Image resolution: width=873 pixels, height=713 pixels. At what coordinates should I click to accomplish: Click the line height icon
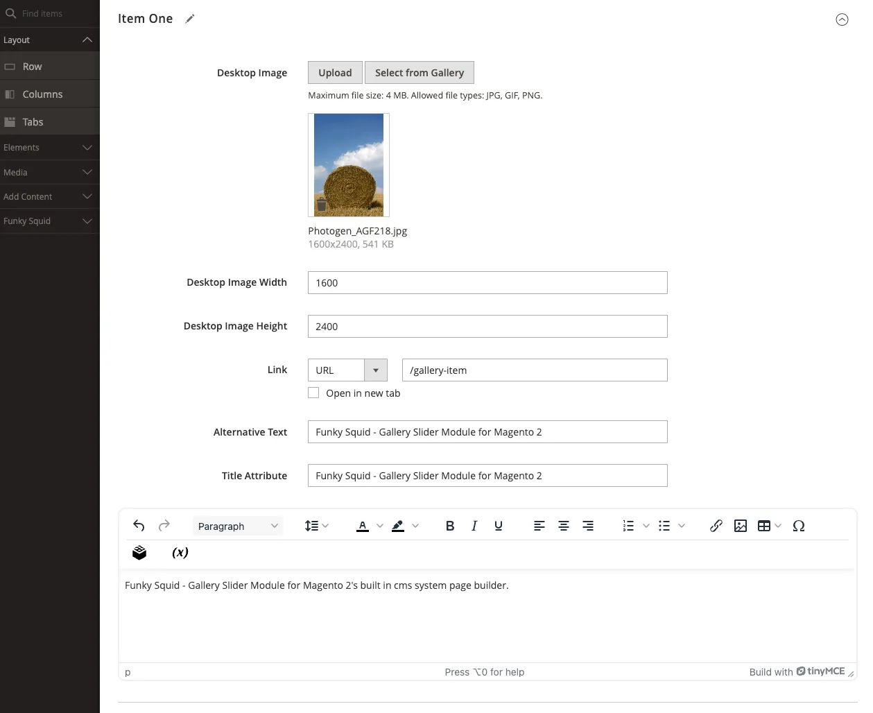pyautogui.click(x=311, y=526)
